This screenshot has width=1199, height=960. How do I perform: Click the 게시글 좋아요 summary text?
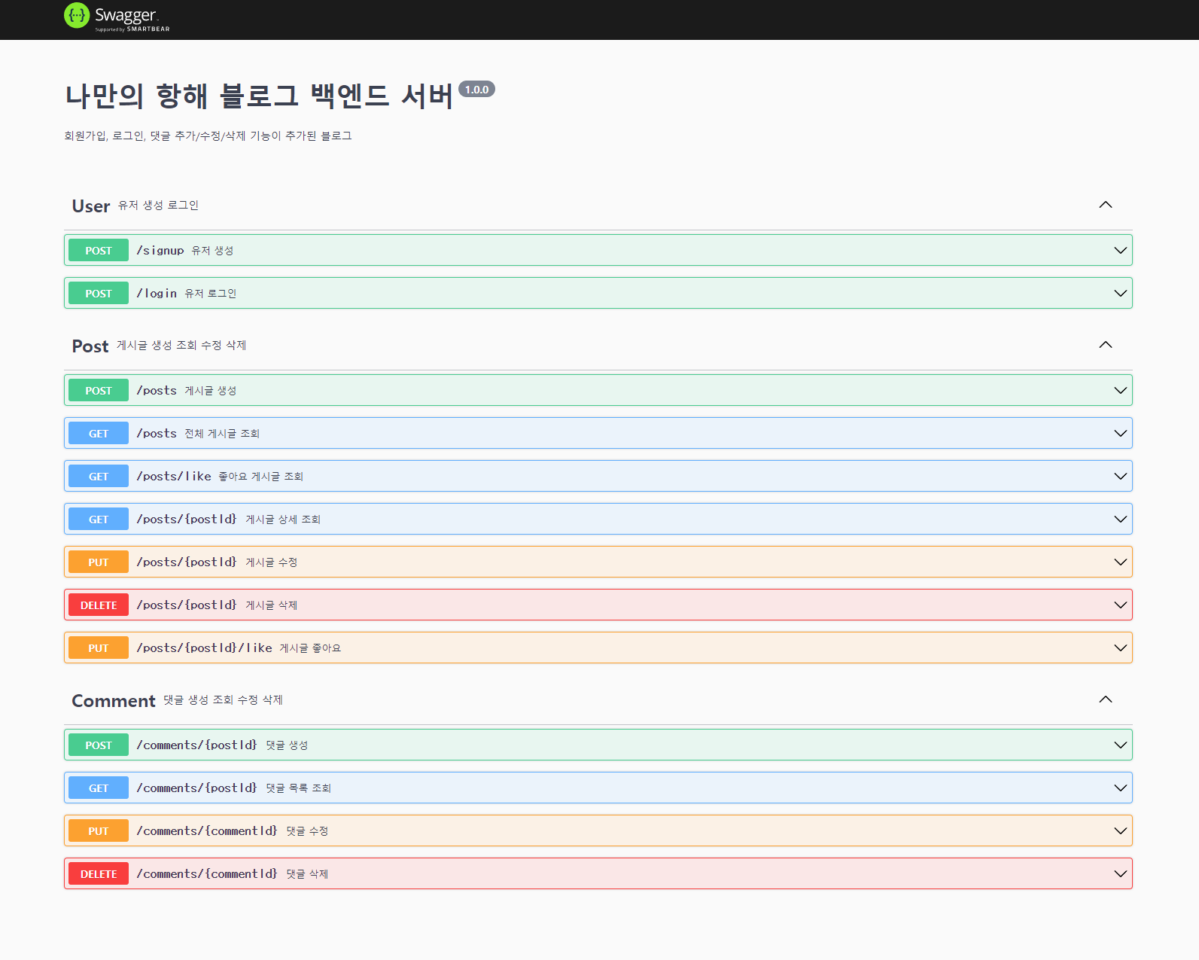[x=310, y=648]
